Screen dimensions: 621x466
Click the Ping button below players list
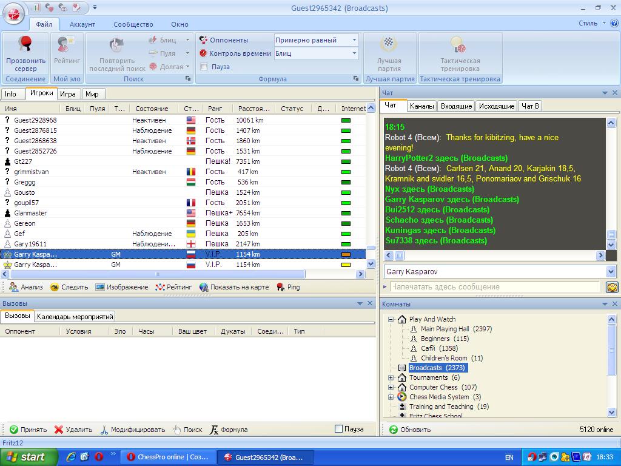coord(288,287)
